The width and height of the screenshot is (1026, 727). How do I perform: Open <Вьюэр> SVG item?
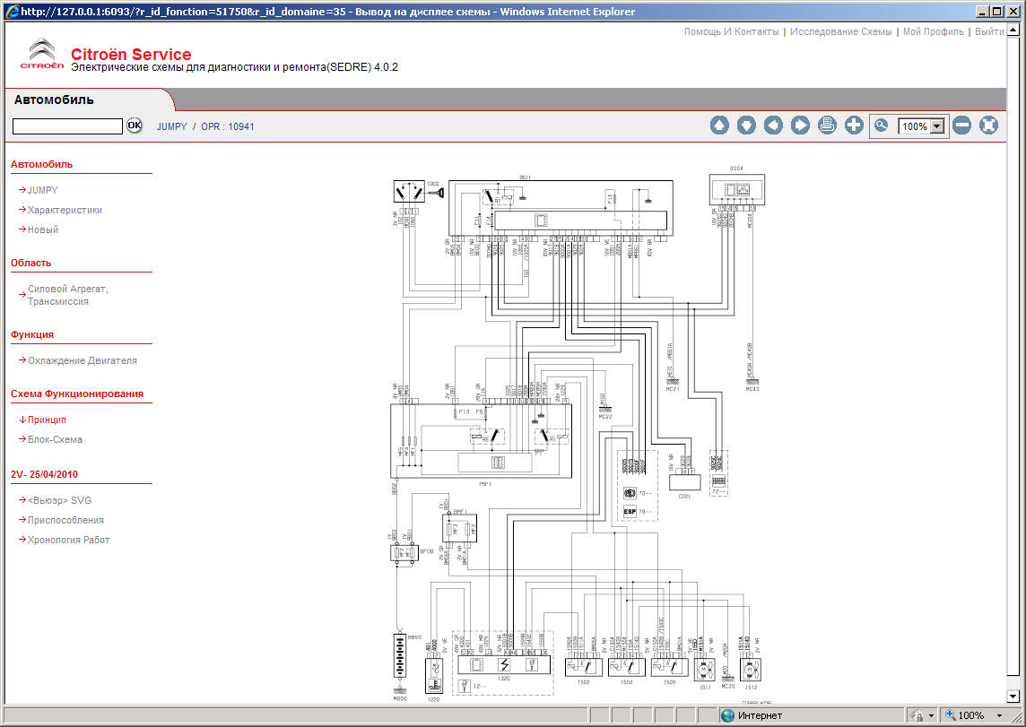pyautogui.click(x=59, y=500)
